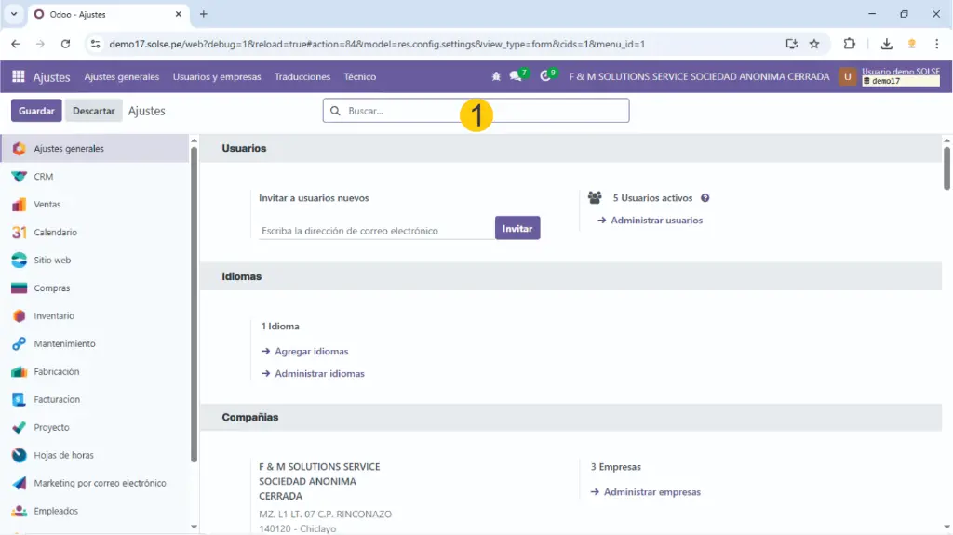Image resolution: width=953 pixels, height=535 pixels.
Task: Click the Guardar button
Action: [x=36, y=111]
